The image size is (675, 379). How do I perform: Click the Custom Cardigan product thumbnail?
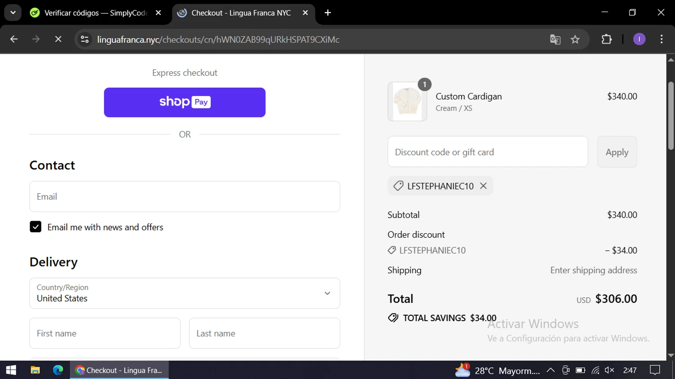(407, 102)
